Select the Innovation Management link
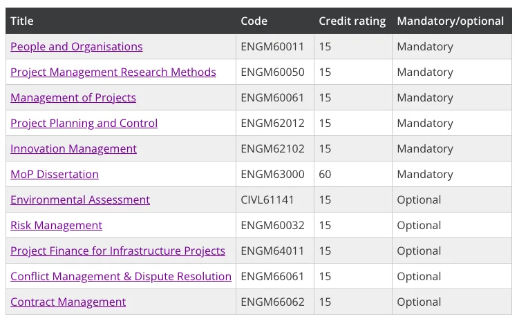This screenshot has width=519, height=323. [x=73, y=149]
